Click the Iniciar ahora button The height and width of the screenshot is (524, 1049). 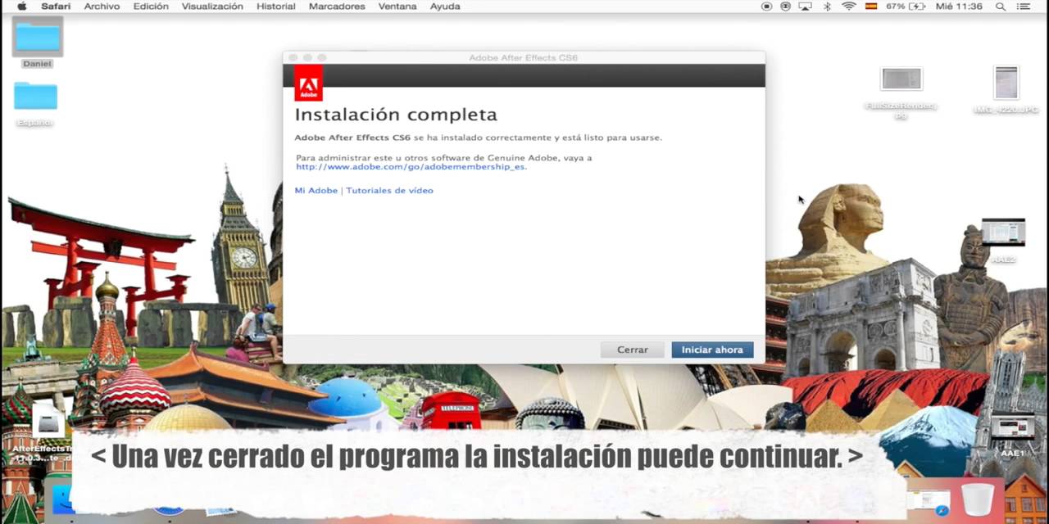[712, 350]
